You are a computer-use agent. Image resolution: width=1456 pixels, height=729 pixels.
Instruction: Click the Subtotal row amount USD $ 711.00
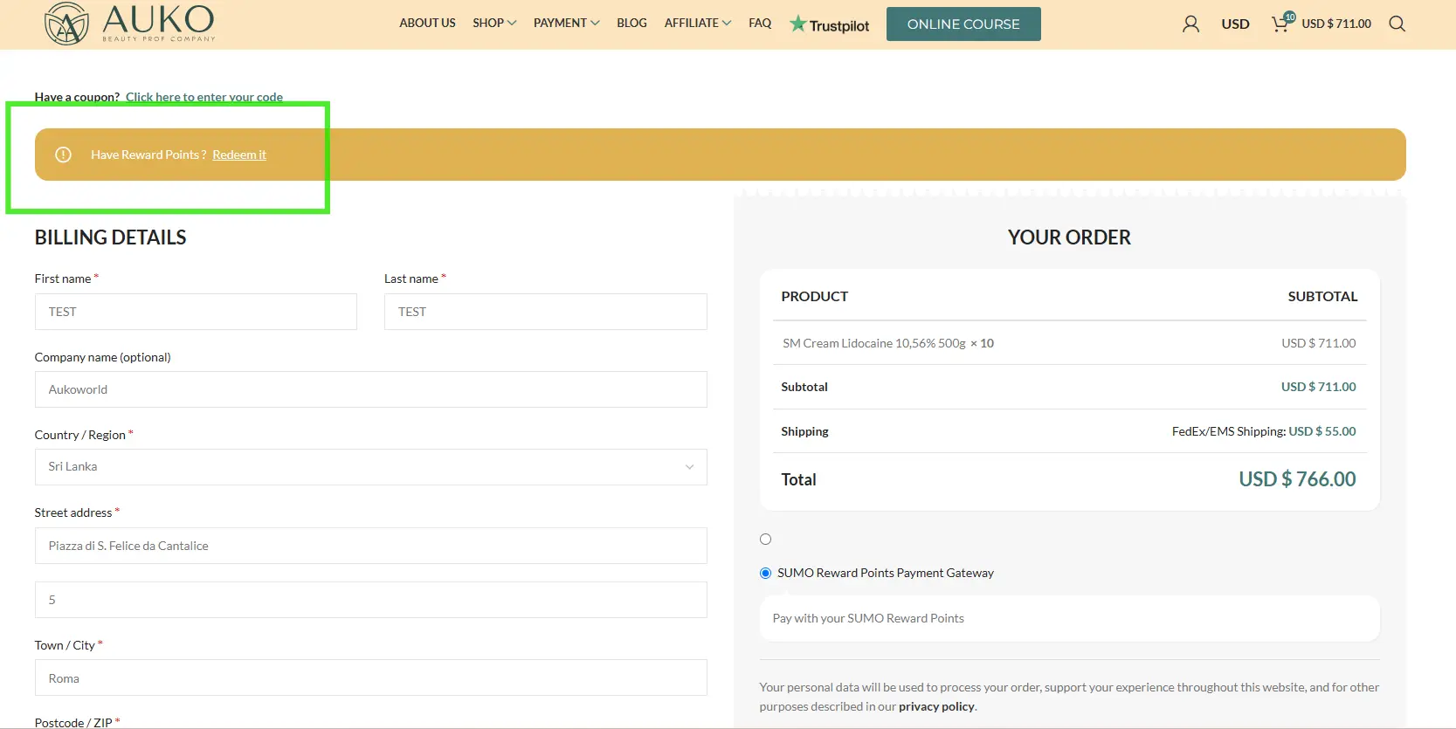tap(1318, 387)
